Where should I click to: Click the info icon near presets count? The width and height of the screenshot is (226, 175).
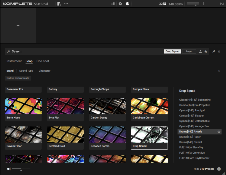coord(219,169)
